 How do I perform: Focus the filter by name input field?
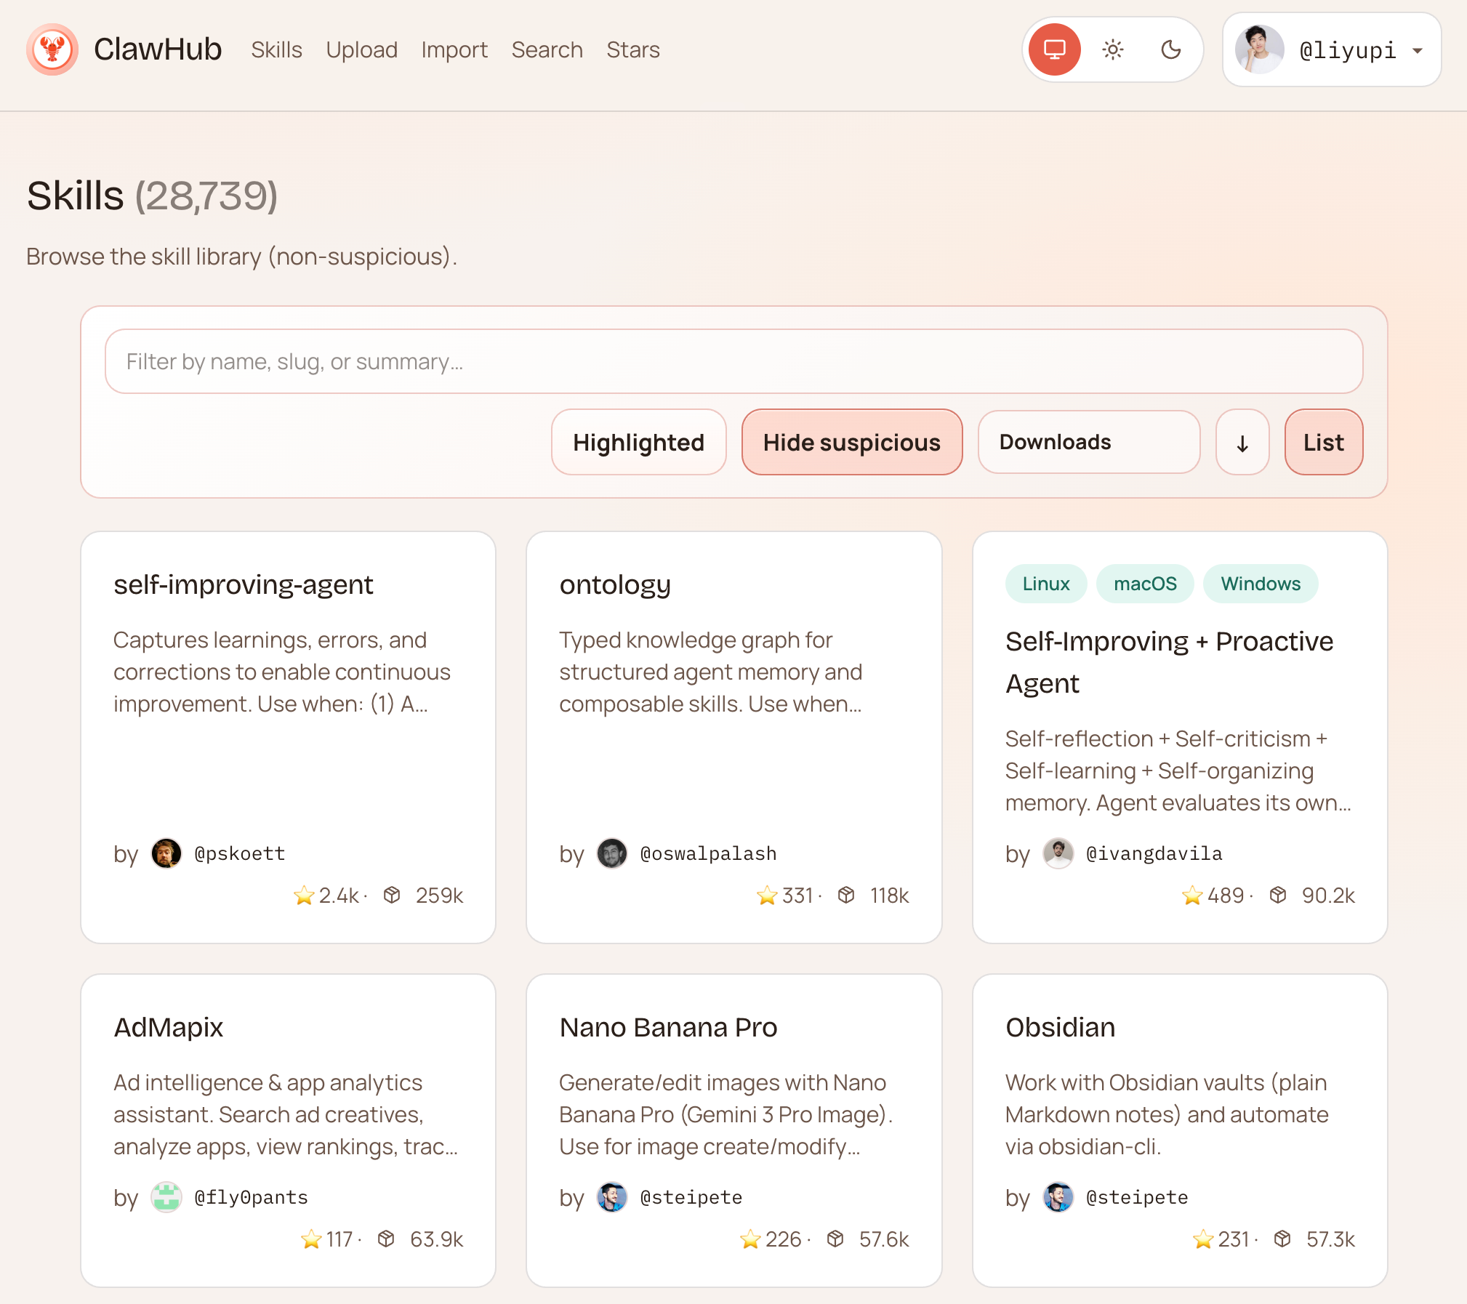(x=733, y=361)
